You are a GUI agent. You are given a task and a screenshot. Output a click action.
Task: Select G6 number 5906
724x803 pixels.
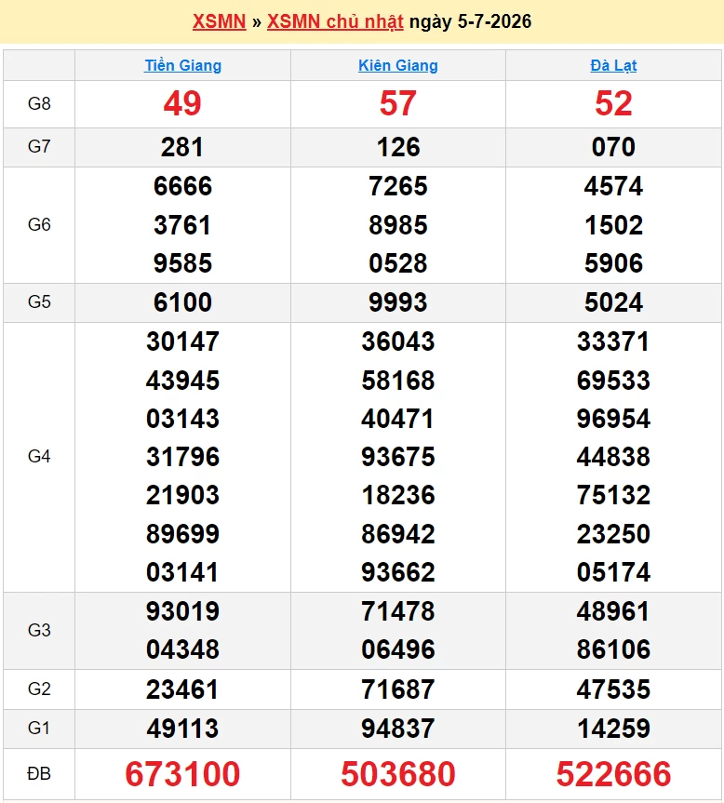(x=613, y=263)
